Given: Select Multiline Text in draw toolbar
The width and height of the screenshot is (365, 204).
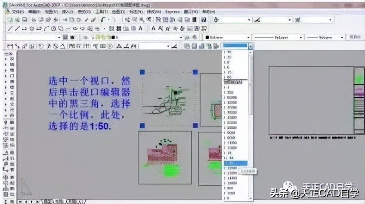Looking at the screenshot, I should (x=141, y=29).
